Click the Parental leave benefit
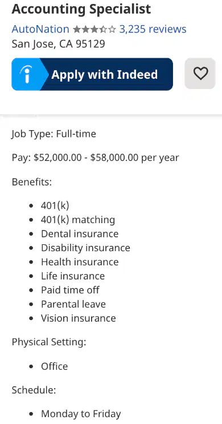 click(73, 304)
